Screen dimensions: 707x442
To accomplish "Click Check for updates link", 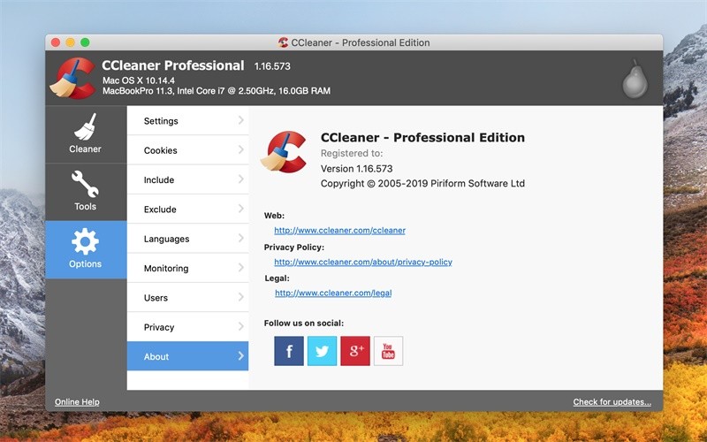I will click(612, 402).
